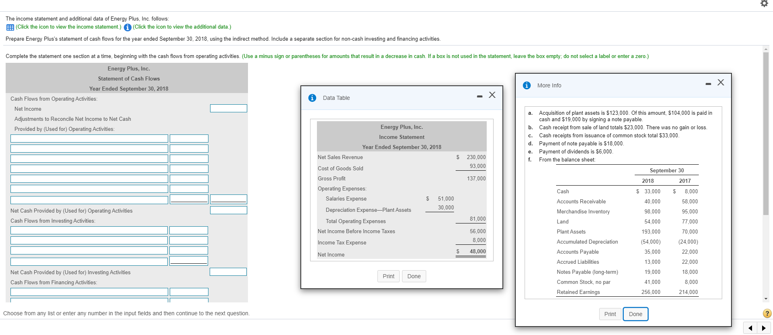773x335 pixels.
Task: Click the additional data info icon
Action: [x=127, y=27]
